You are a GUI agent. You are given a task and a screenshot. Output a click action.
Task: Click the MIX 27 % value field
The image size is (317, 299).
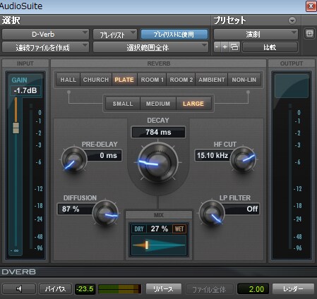point(160,228)
